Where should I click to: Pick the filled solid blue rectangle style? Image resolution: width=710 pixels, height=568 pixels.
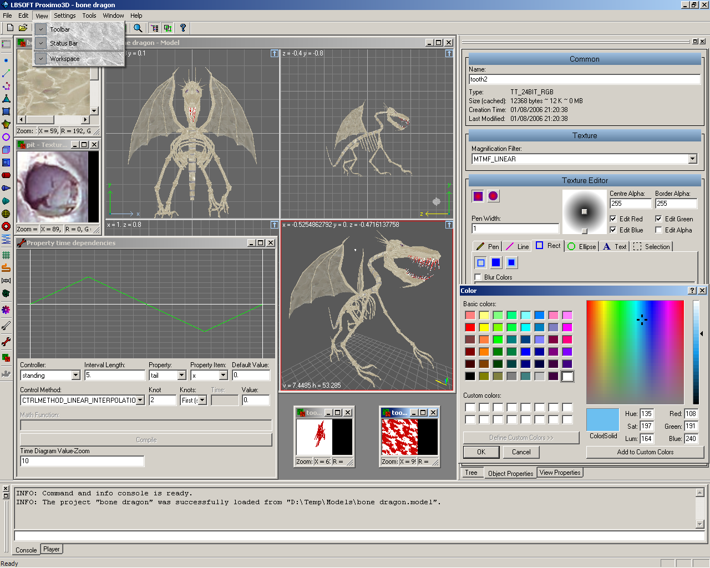click(x=496, y=262)
